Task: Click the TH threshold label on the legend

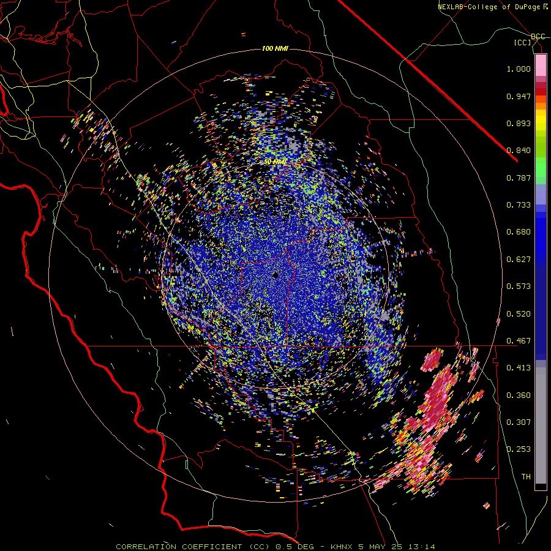Action: pyautogui.click(x=526, y=477)
